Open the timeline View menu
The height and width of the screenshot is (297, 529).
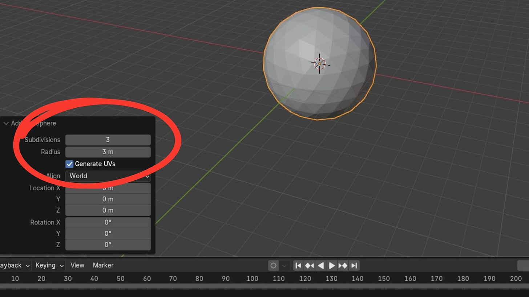(x=77, y=265)
